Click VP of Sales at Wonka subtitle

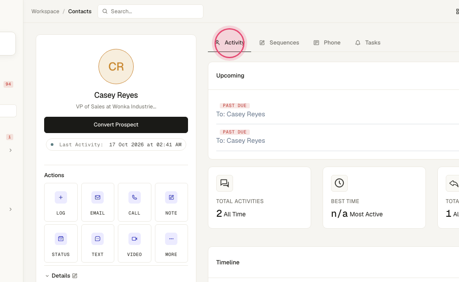click(116, 107)
